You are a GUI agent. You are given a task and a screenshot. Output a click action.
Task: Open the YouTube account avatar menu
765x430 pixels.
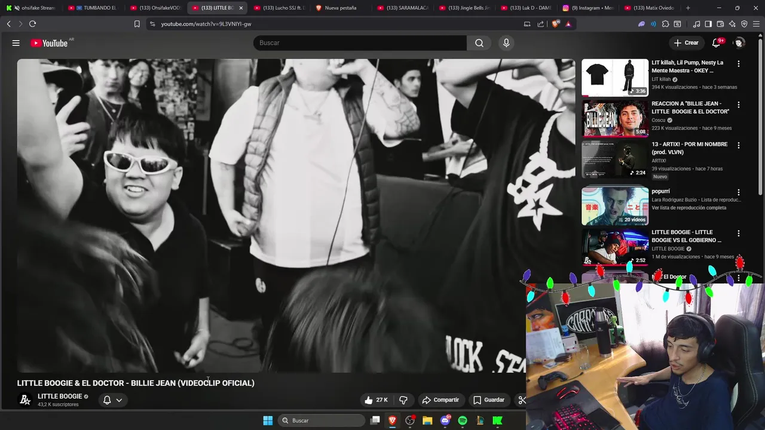[x=739, y=43]
